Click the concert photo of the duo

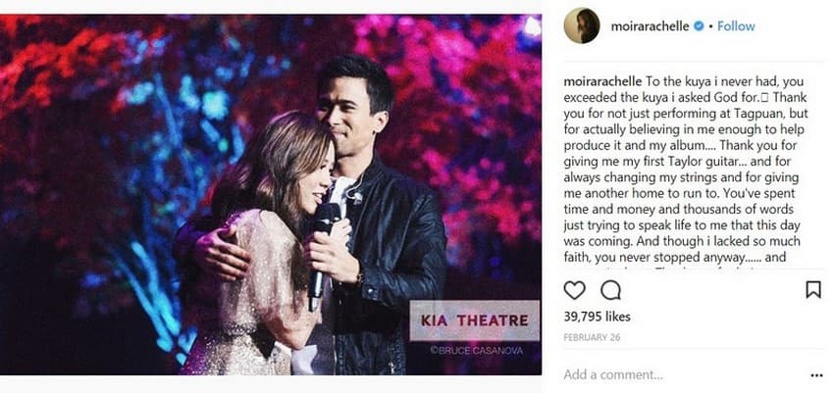271,194
